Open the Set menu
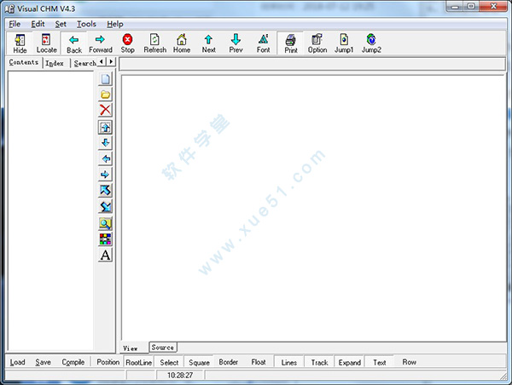The height and width of the screenshot is (385, 512). click(x=61, y=24)
